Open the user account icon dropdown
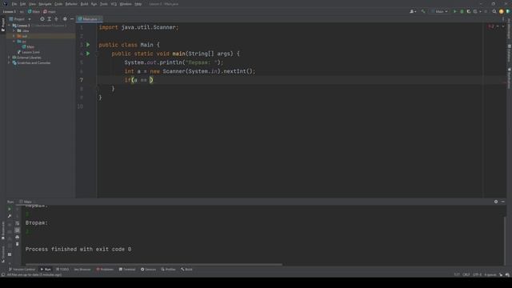Viewport: 512px width, 288px height. (413, 11)
